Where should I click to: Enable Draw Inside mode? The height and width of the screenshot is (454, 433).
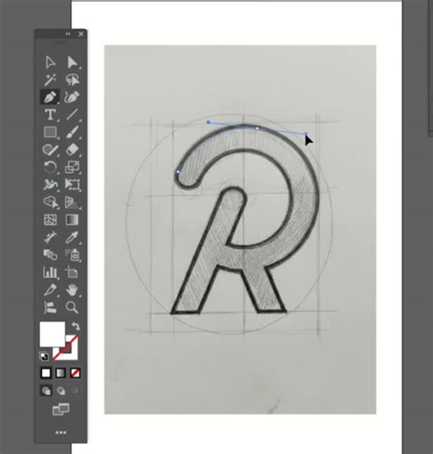(75, 390)
